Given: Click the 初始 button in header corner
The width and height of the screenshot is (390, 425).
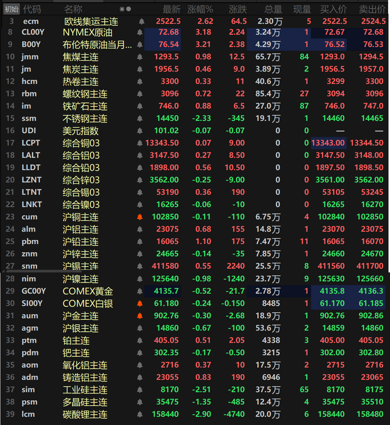Looking at the screenshot, I should pos(11,9).
